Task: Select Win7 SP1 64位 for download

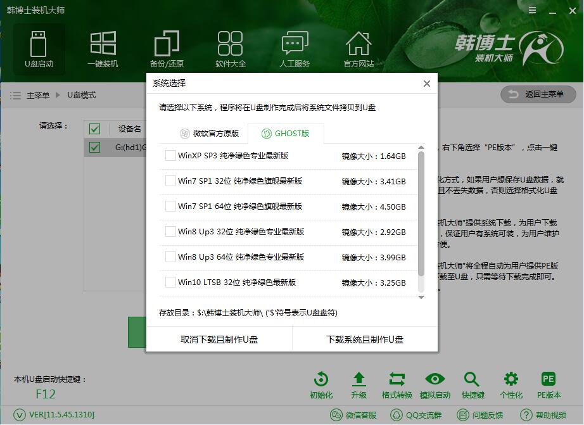Action: pyautogui.click(x=170, y=206)
